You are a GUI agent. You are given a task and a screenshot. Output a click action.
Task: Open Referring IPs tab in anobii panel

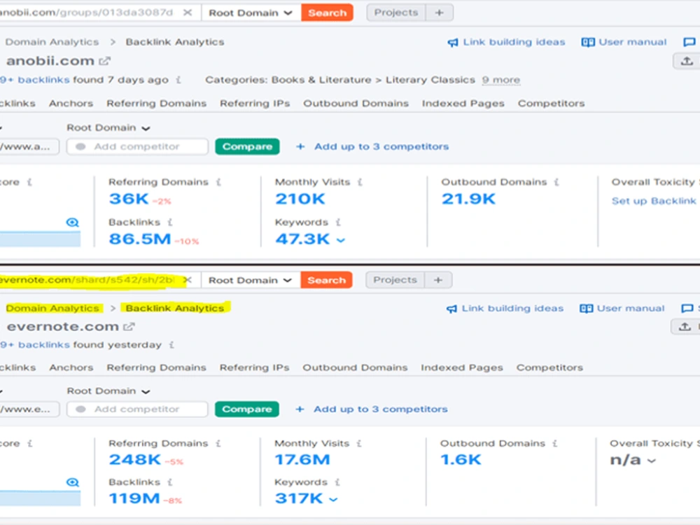click(x=255, y=104)
